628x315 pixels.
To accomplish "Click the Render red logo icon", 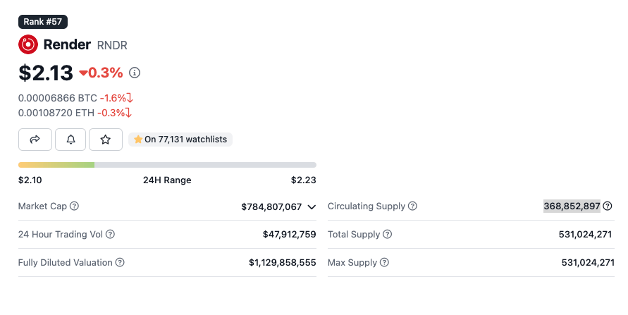I will pyautogui.click(x=28, y=44).
